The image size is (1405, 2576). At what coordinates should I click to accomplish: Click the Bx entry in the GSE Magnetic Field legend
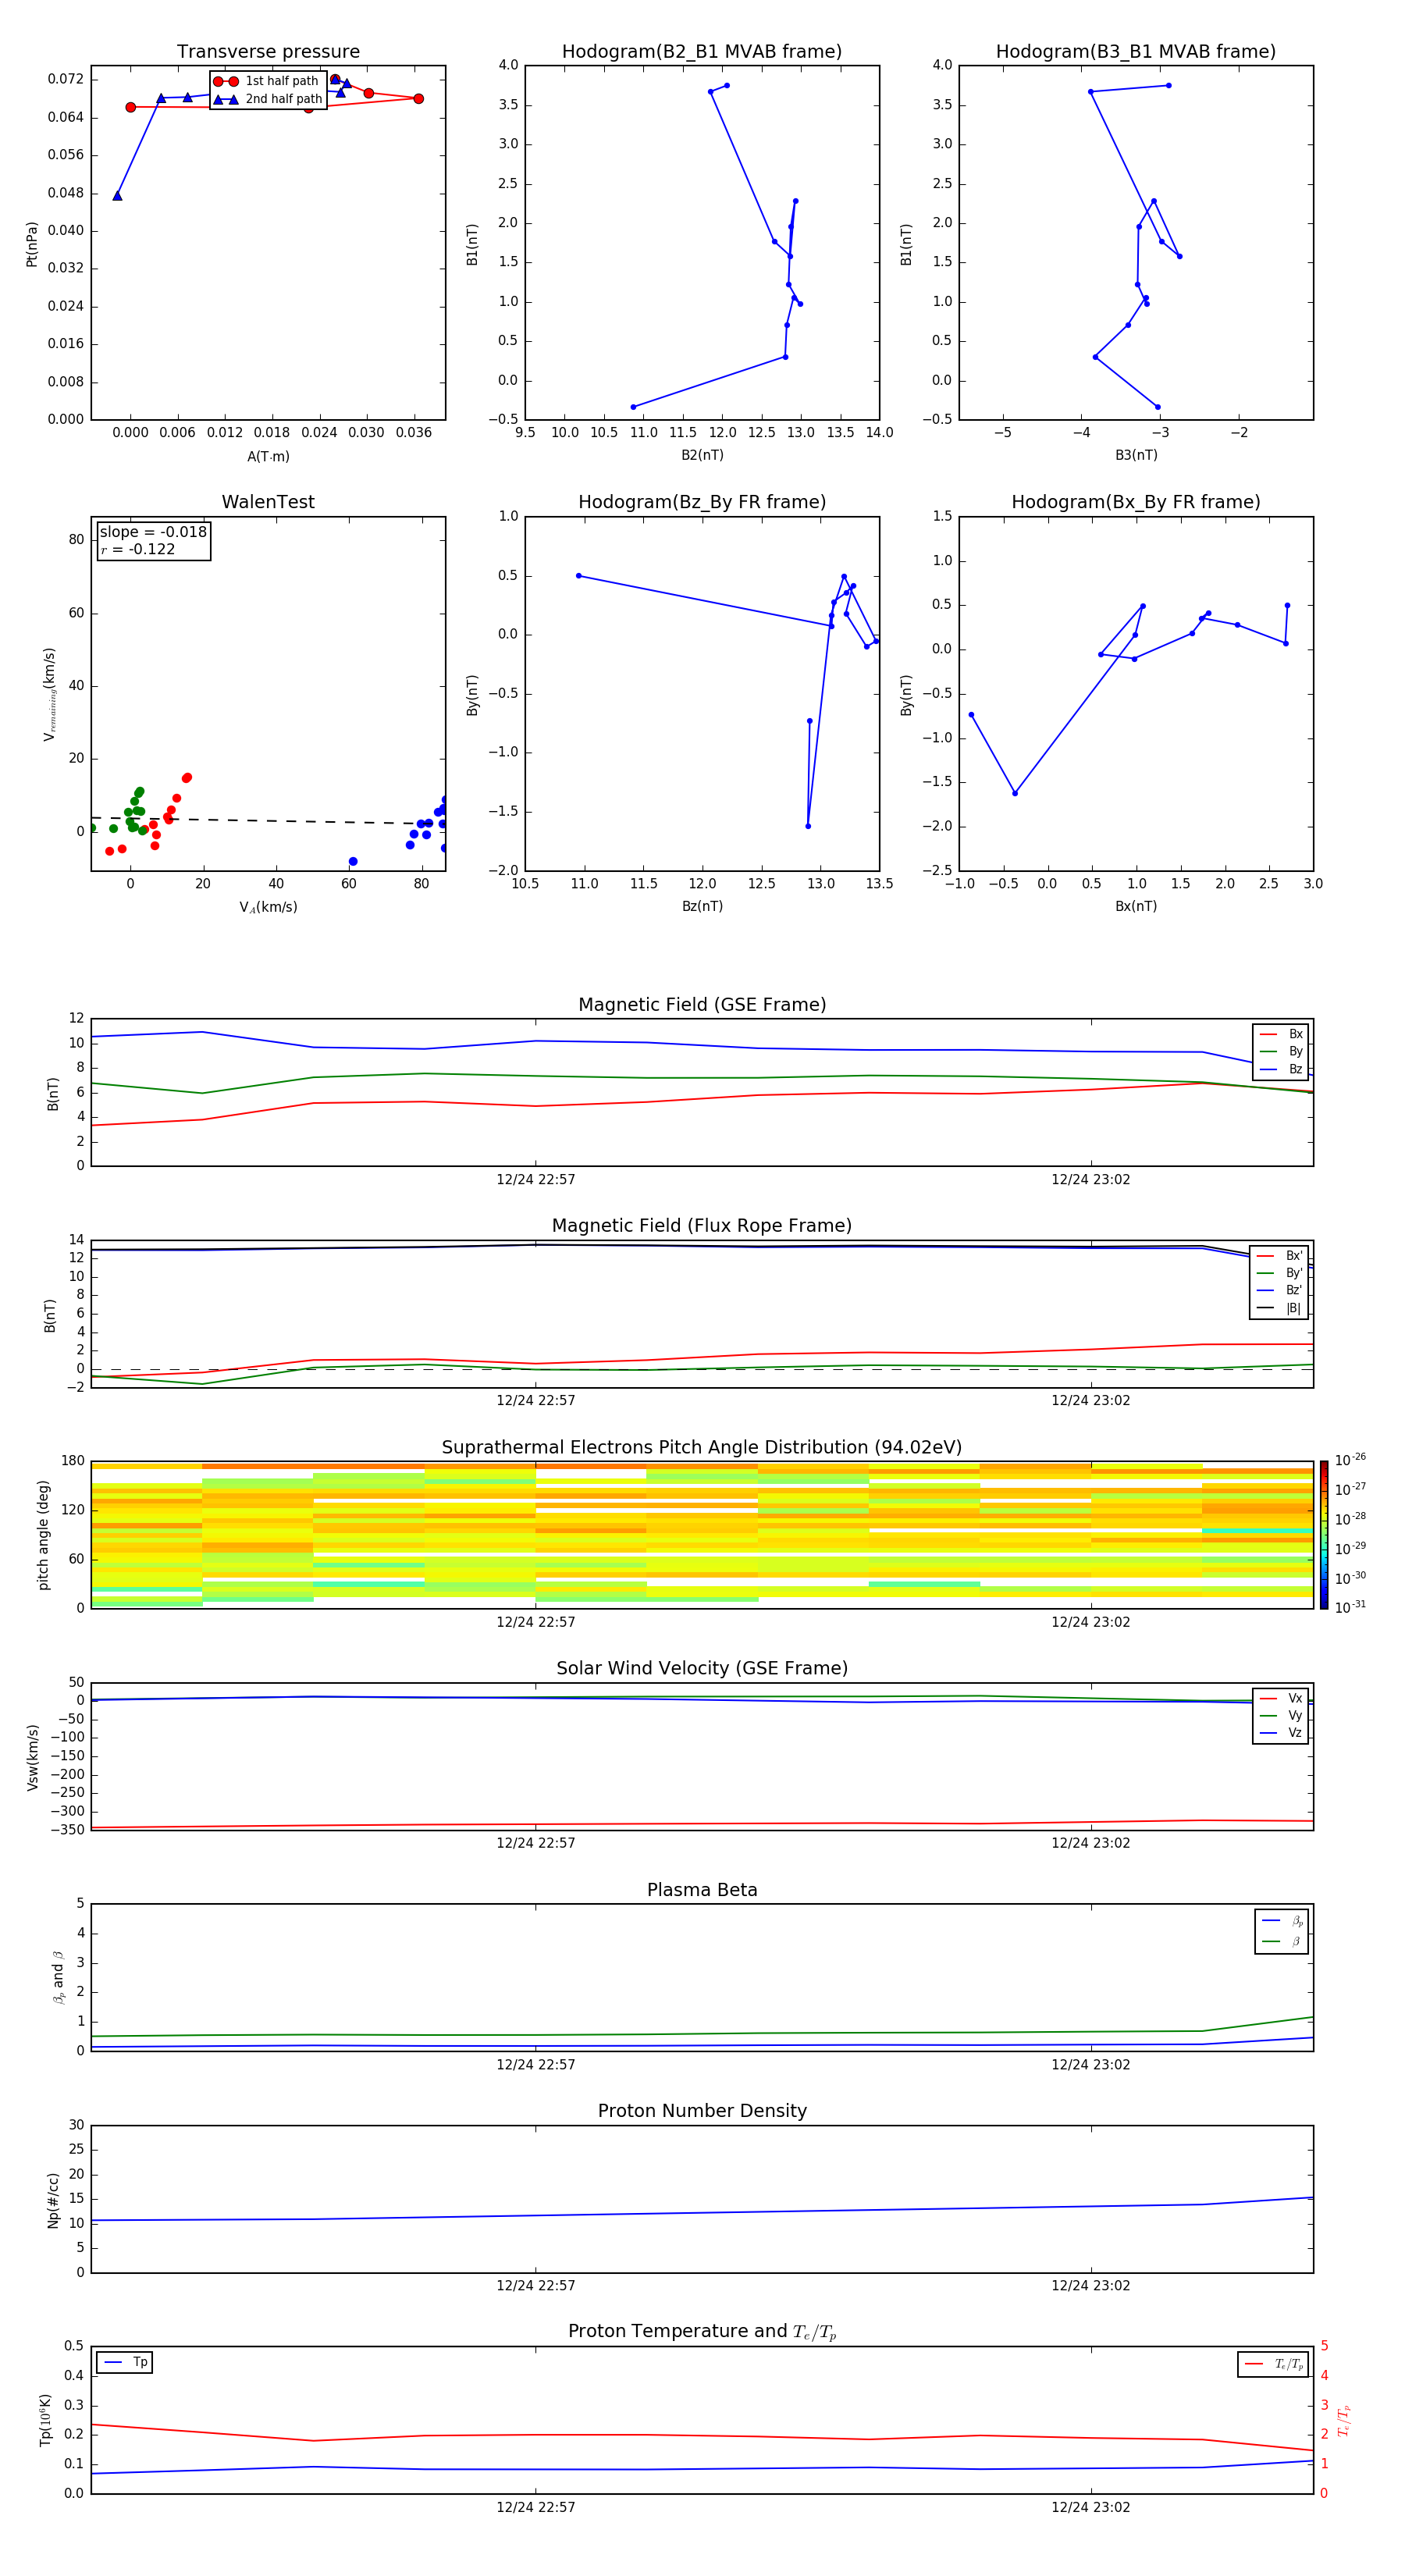1281,1034
